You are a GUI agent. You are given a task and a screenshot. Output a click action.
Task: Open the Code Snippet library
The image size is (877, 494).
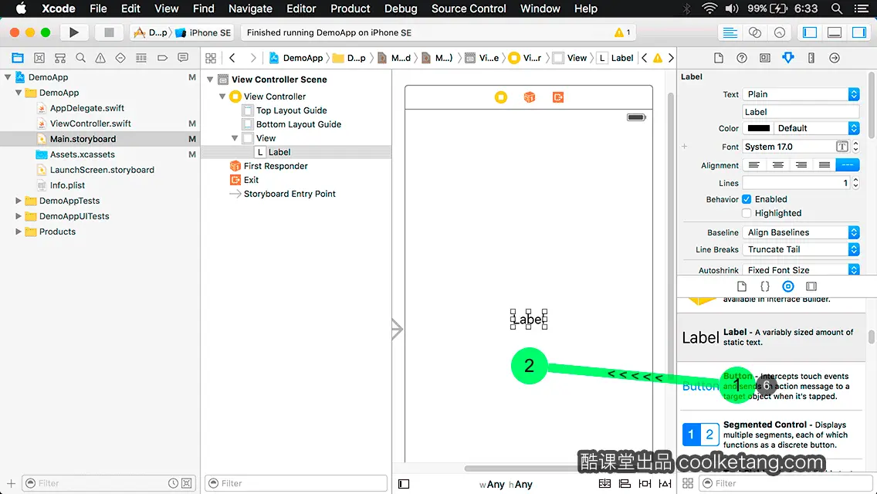click(x=764, y=286)
